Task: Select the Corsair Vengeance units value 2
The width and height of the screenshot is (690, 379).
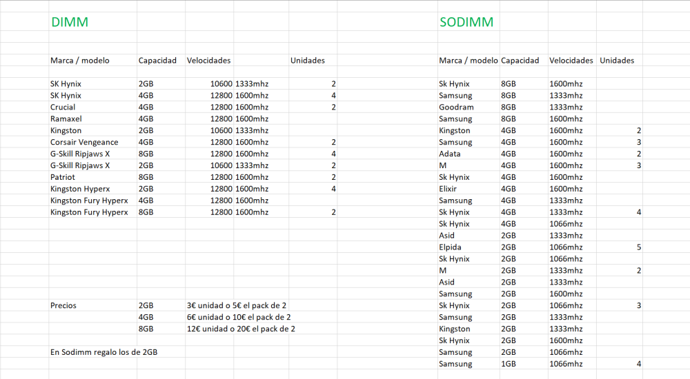Action: pos(333,142)
